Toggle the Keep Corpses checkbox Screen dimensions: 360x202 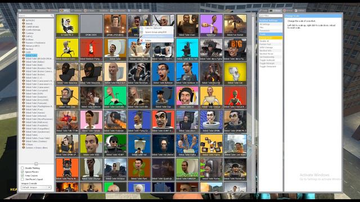point(22,176)
